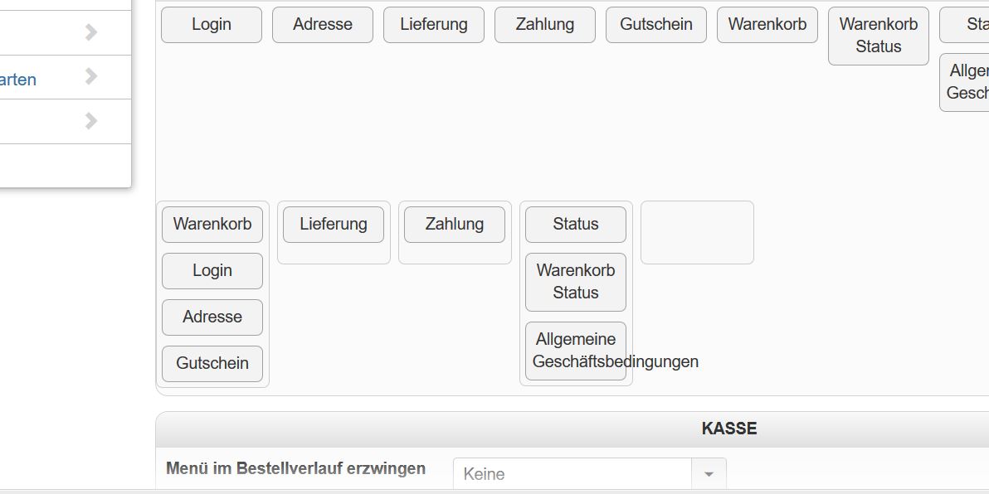Click the Status block in the fourth column

(x=576, y=225)
